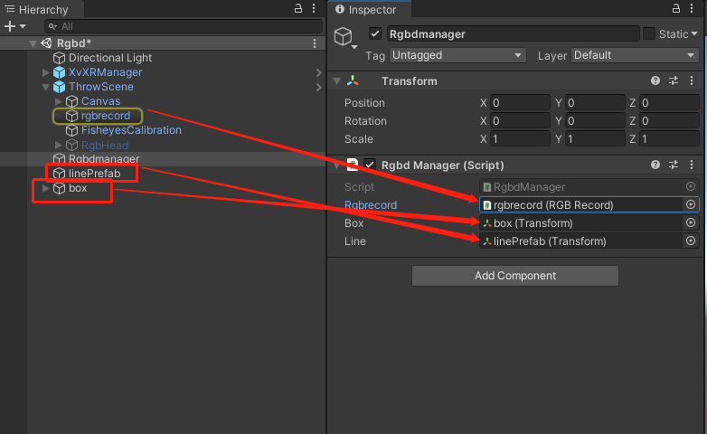
Task: Click Scale Y field
Action: 595,139
